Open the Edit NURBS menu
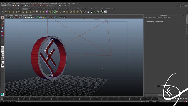This screenshot has height=106, width=188. coord(46,3)
